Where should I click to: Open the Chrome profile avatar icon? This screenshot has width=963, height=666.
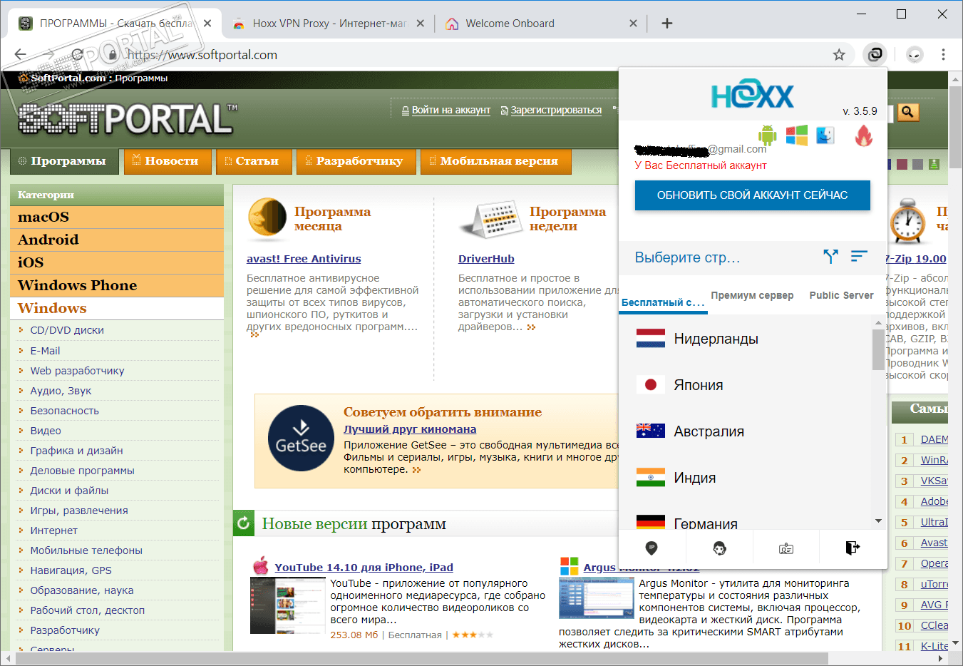click(915, 54)
